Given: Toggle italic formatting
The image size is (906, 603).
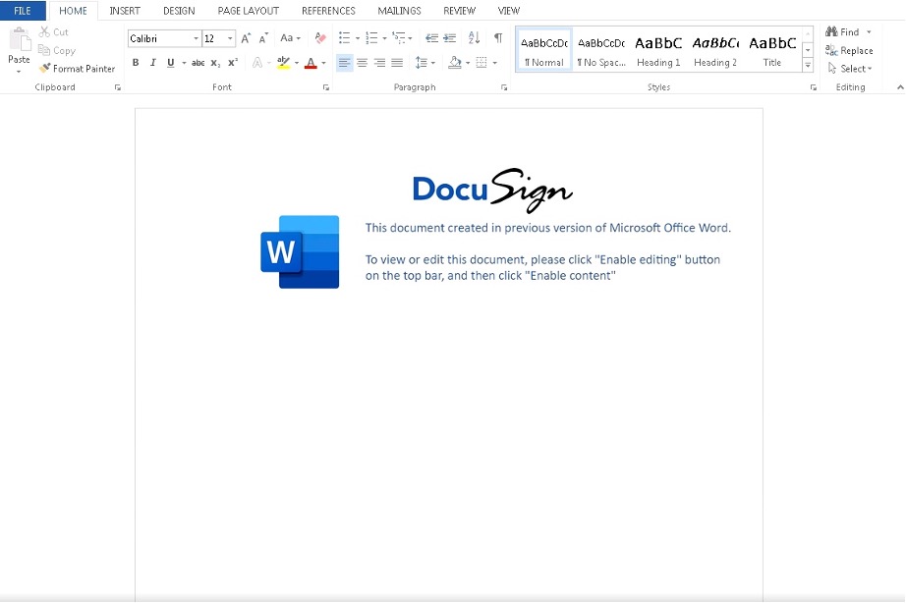Looking at the screenshot, I should pos(152,63).
